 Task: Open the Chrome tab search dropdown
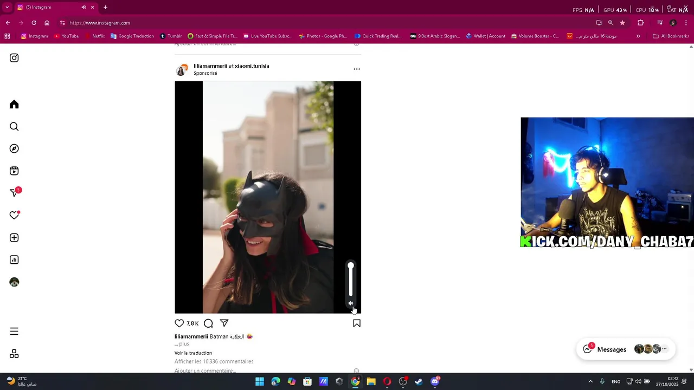(x=7, y=7)
